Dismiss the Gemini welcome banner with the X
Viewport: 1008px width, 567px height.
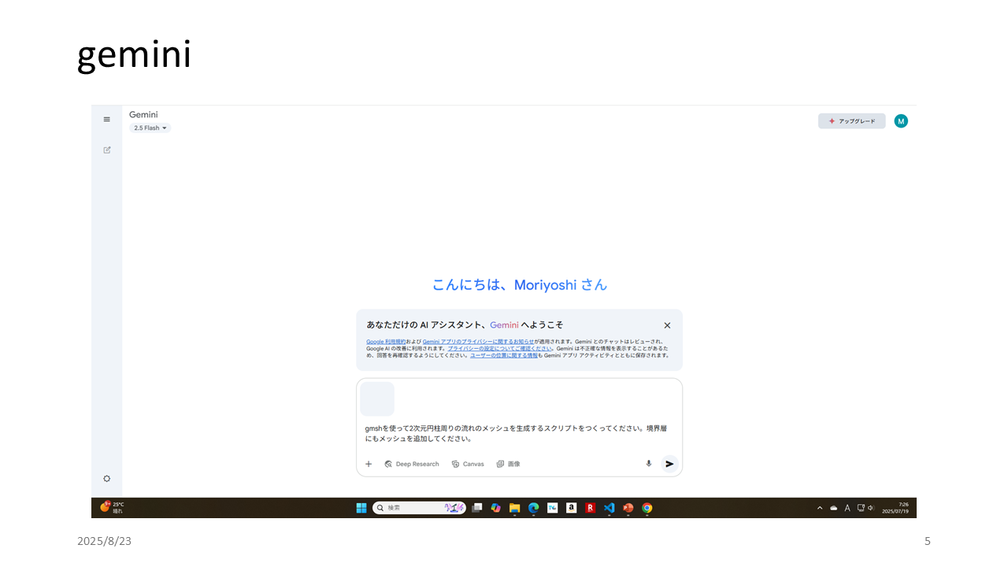667,325
